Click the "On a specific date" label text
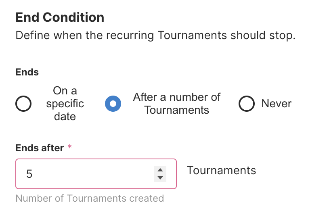 pyautogui.click(x=65, y=104)
